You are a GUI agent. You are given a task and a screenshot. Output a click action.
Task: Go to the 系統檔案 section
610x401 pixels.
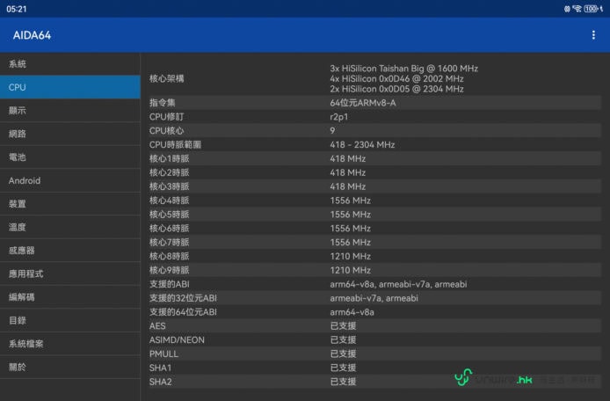tap(70, 344)
